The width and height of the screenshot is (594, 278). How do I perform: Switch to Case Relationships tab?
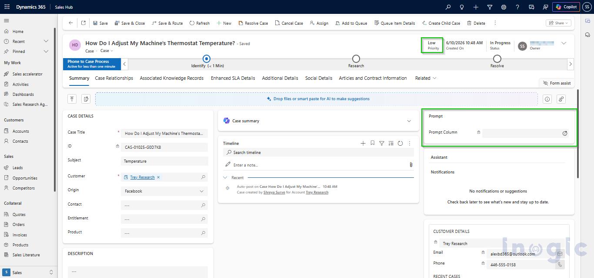pyautogui.click(x=114, y=78)
